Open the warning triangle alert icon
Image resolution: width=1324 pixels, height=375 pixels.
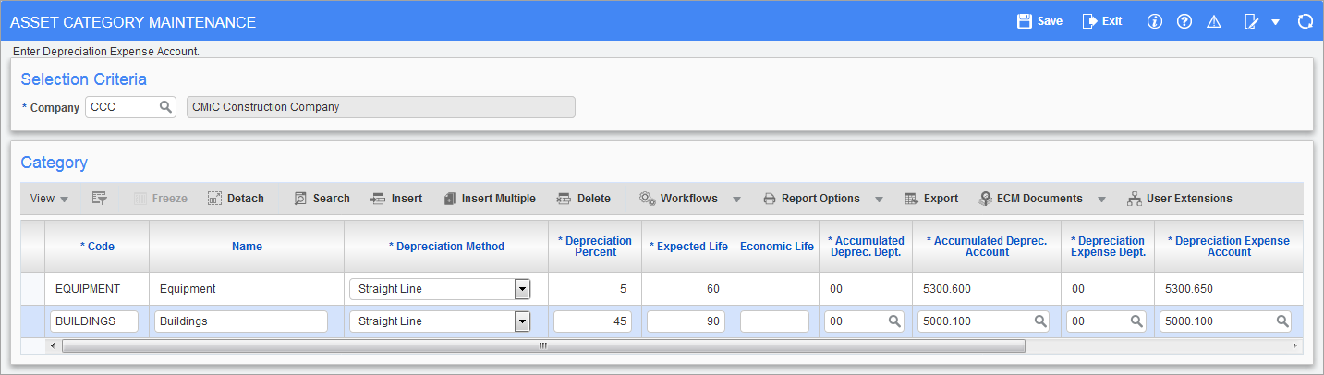tap(1214, 21)
